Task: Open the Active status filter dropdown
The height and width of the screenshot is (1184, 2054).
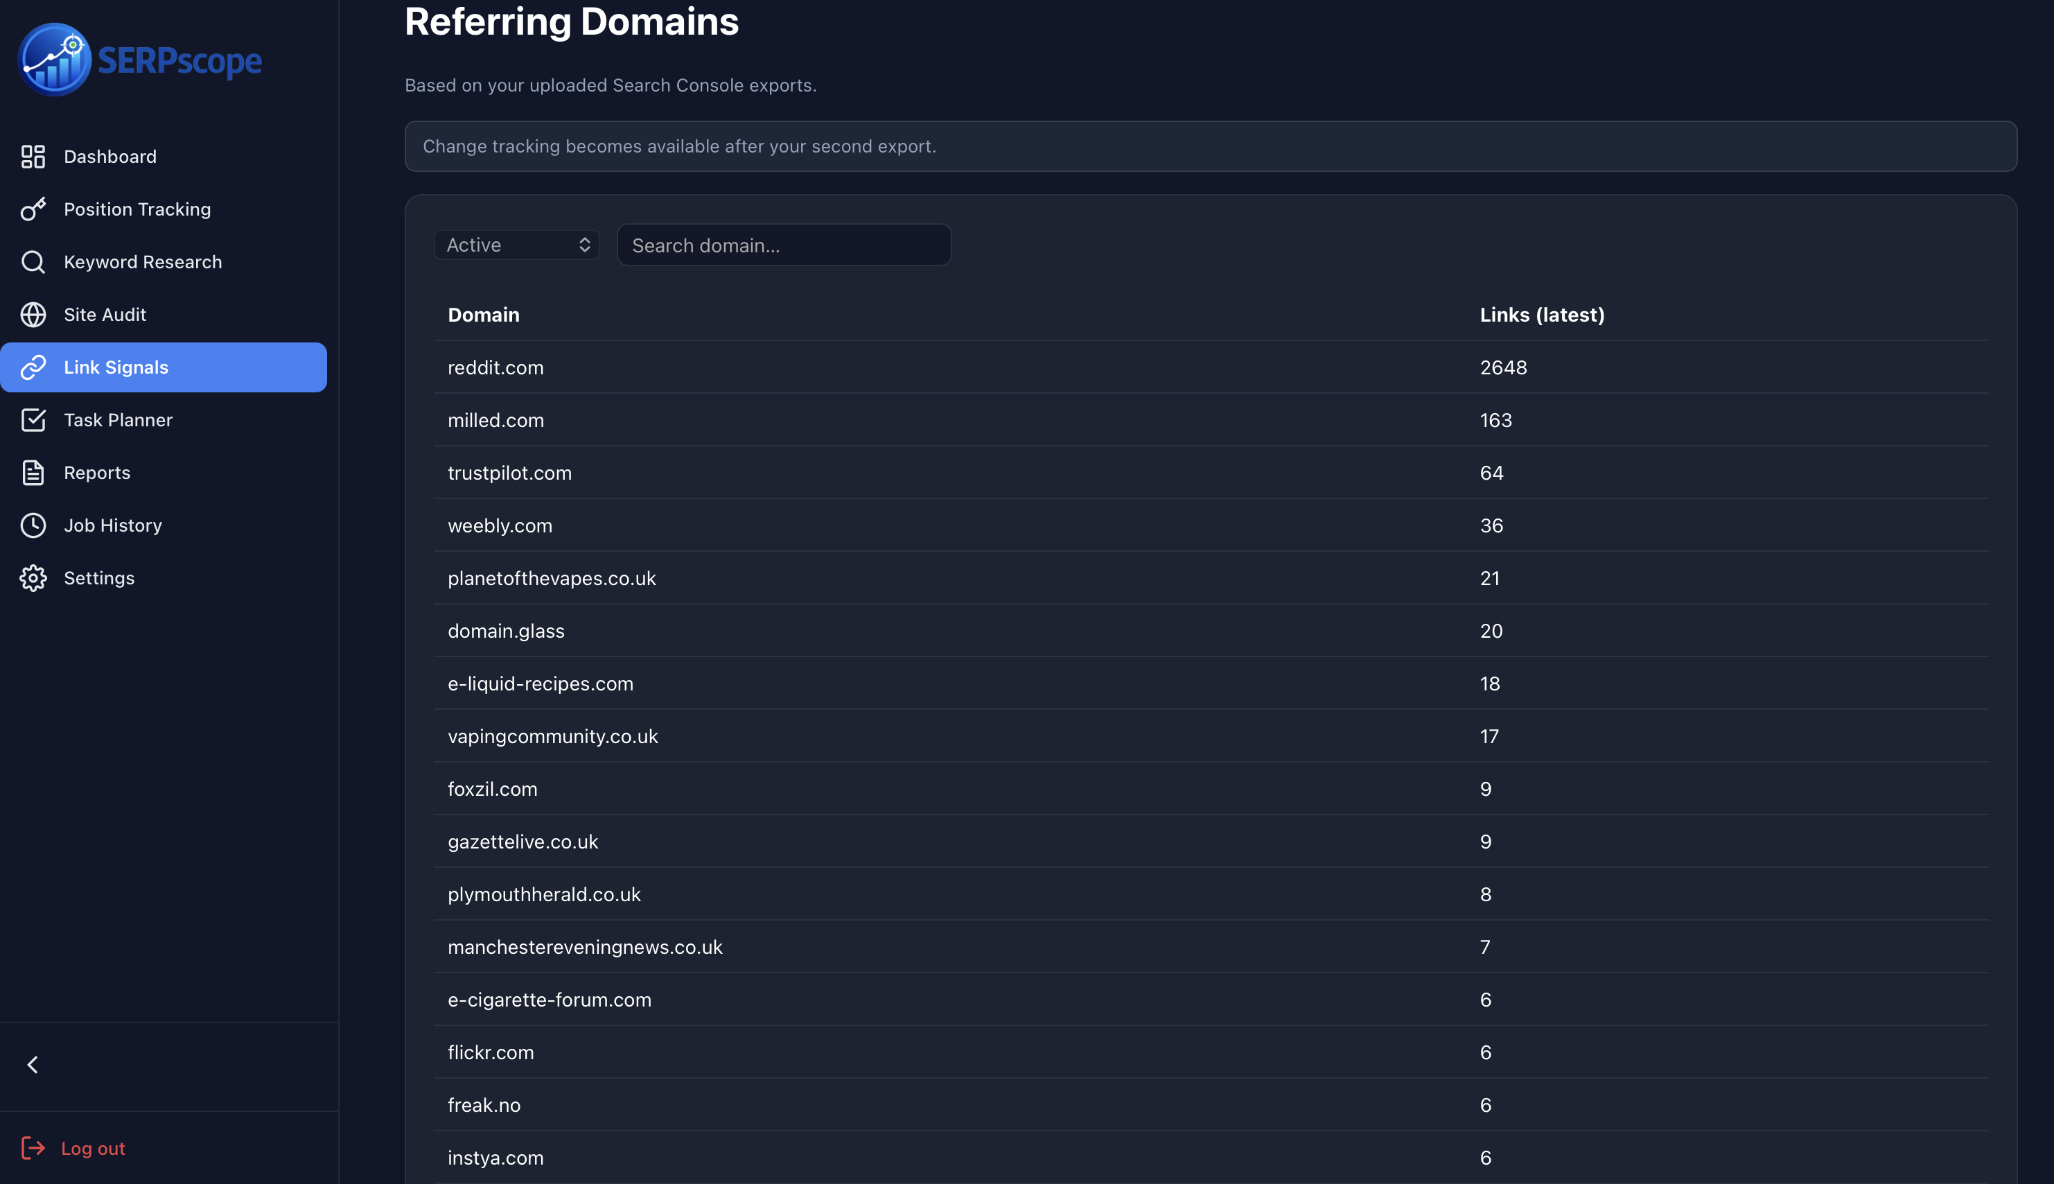Action: click(x=517, y=244)
